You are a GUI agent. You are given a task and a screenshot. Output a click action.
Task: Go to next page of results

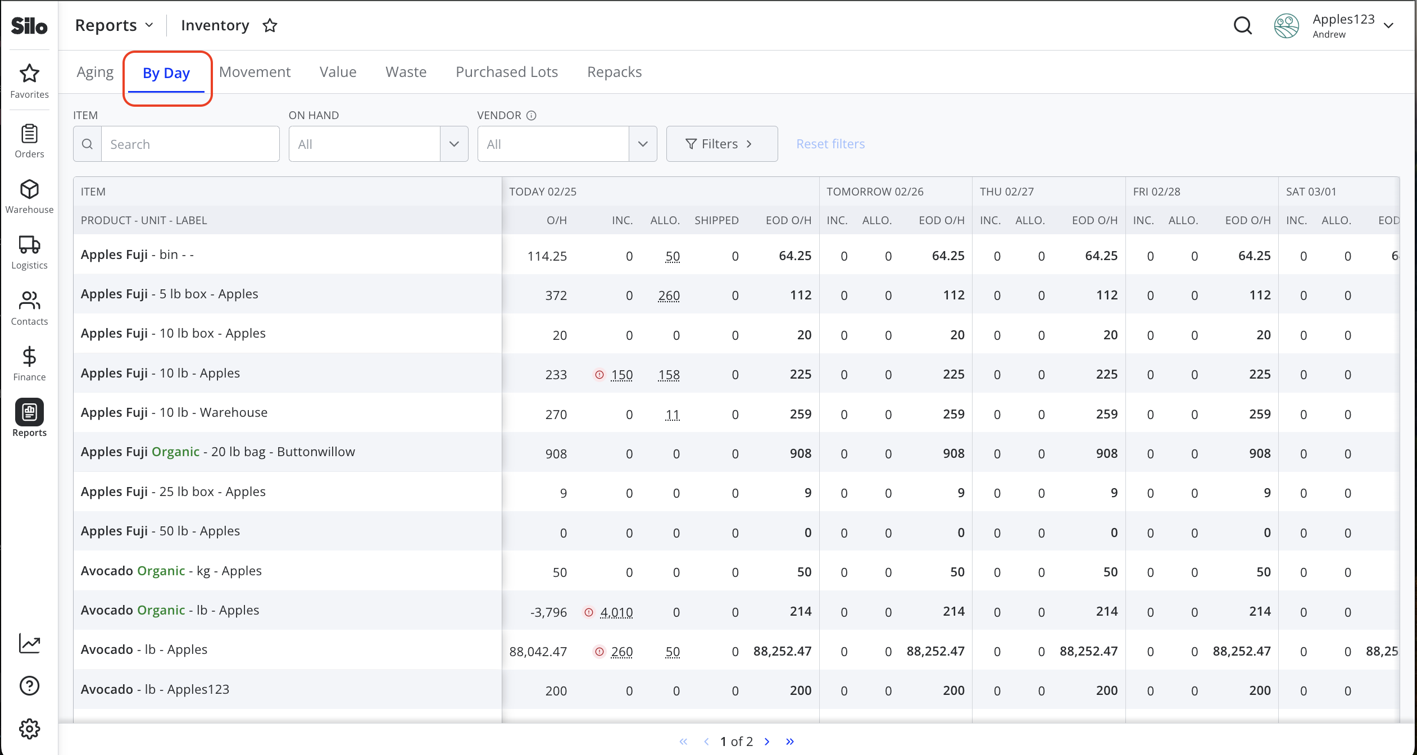[767, 742]
